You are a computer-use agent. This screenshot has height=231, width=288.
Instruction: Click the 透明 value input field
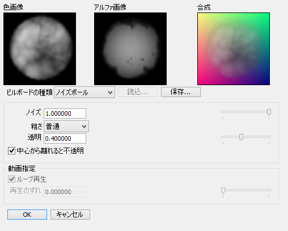click(x=65, y=138)
